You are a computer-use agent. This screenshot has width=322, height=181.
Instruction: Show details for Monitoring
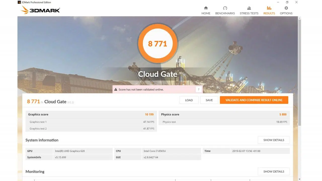(274, 171)
